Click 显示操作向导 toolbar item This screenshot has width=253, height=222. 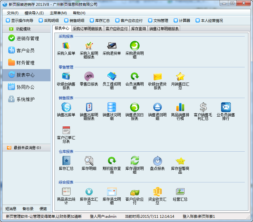[x=19, y=20]
